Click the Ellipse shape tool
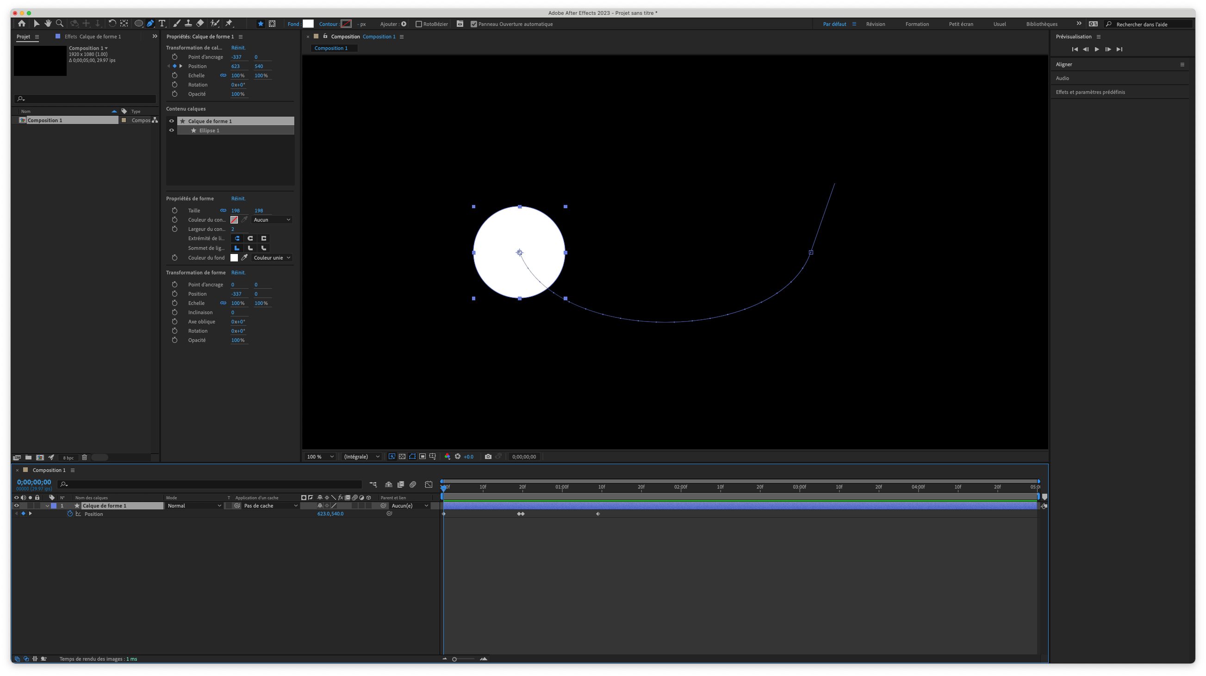Viewport: 1206px width, 676px height. (138, 24)
